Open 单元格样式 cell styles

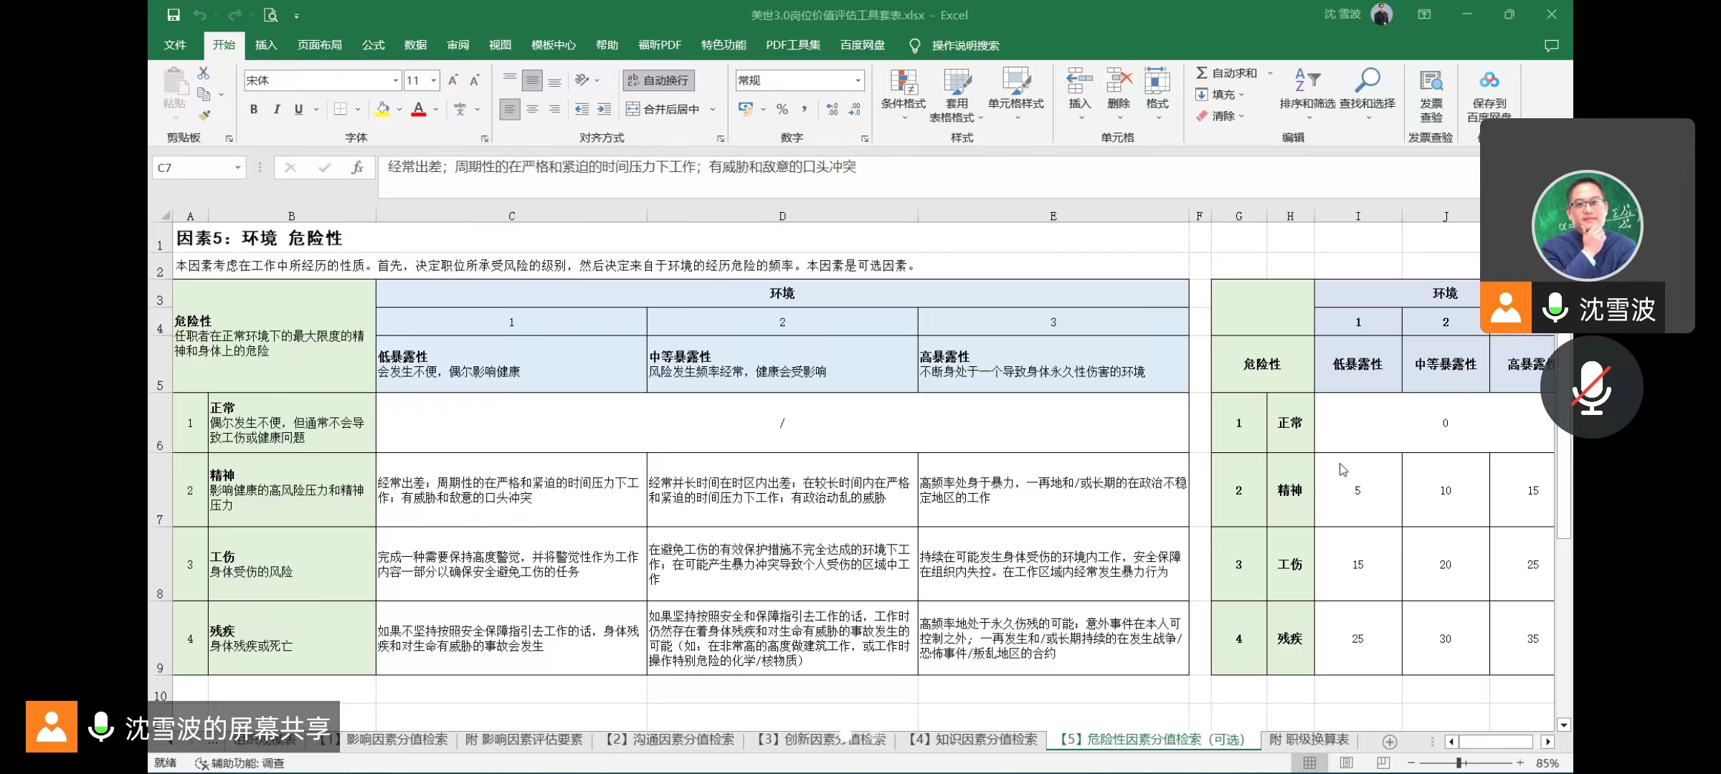1016,95
